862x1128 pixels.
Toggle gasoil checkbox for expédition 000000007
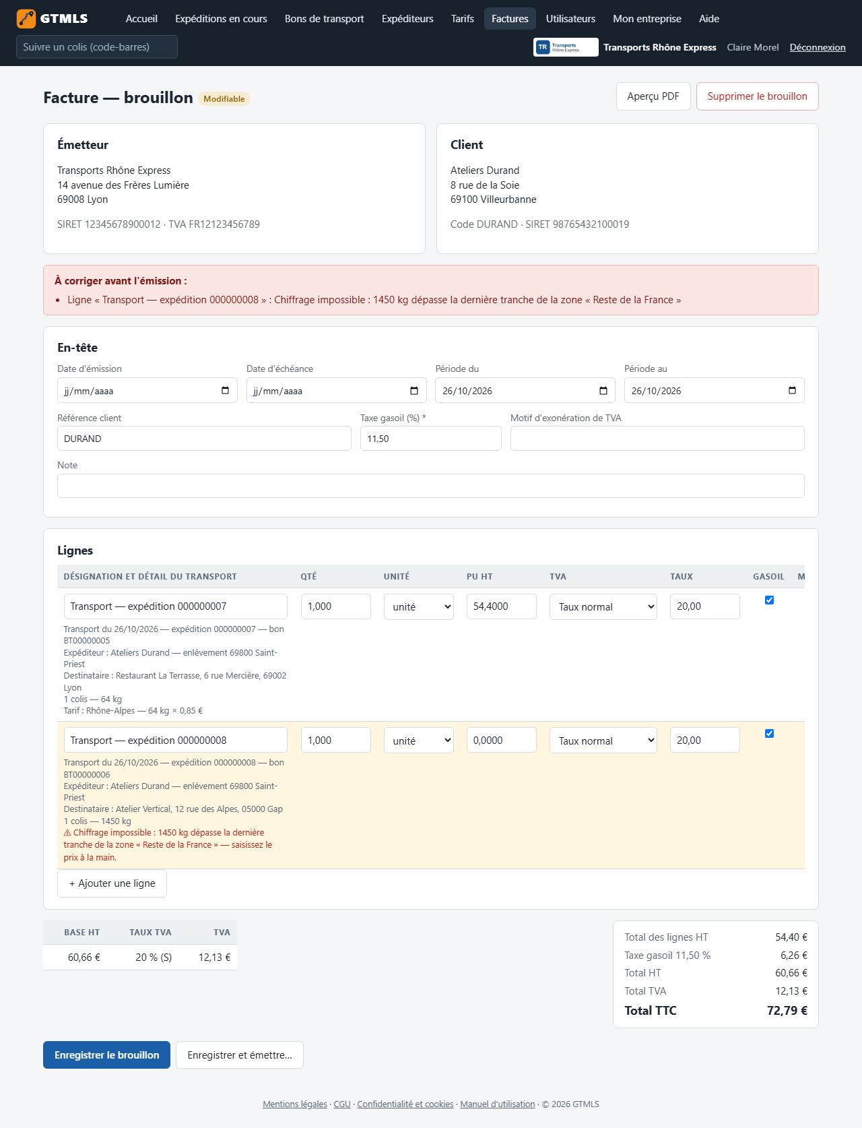pos(769,600)
